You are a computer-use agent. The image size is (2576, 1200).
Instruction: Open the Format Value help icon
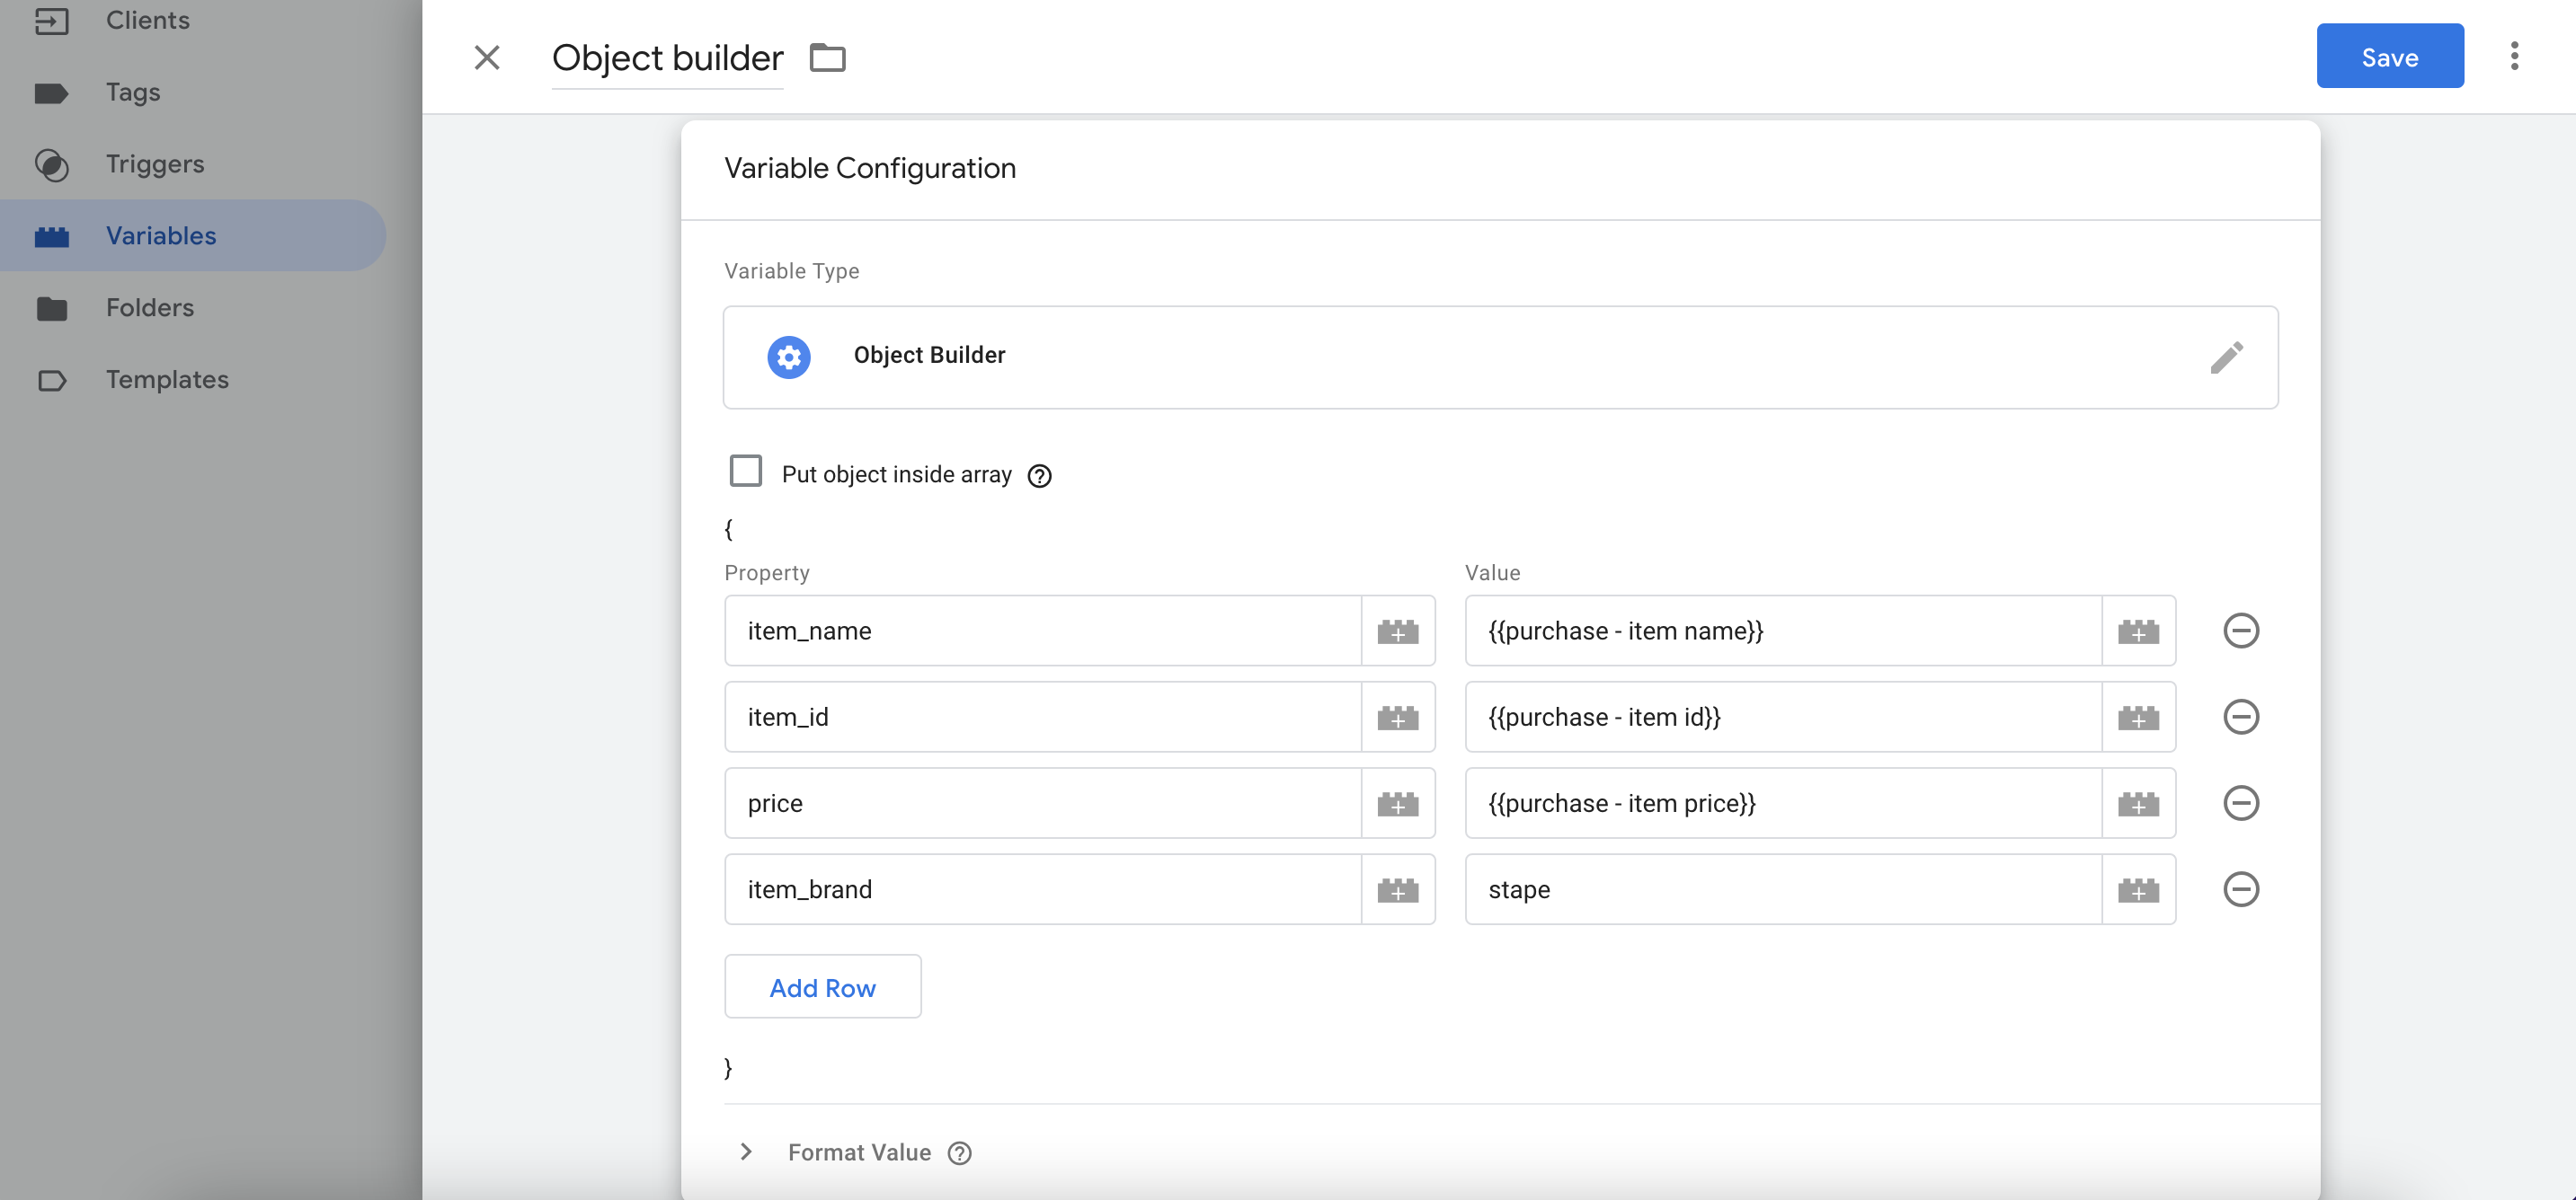click(x=959, y=1153)
